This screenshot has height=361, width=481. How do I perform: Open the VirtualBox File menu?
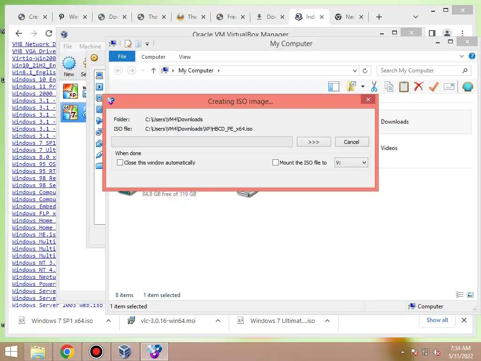point(68,47)
